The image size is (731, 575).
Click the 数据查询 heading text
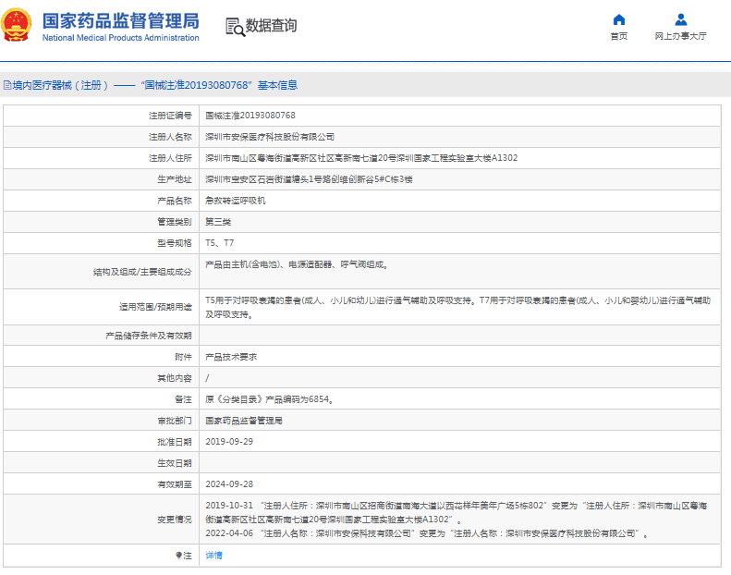tap(271, 26)
